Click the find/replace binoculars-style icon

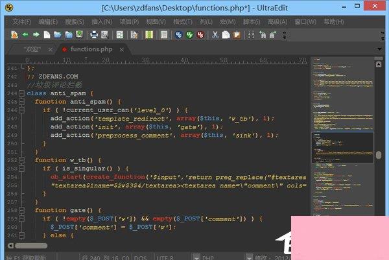point(251,35)
